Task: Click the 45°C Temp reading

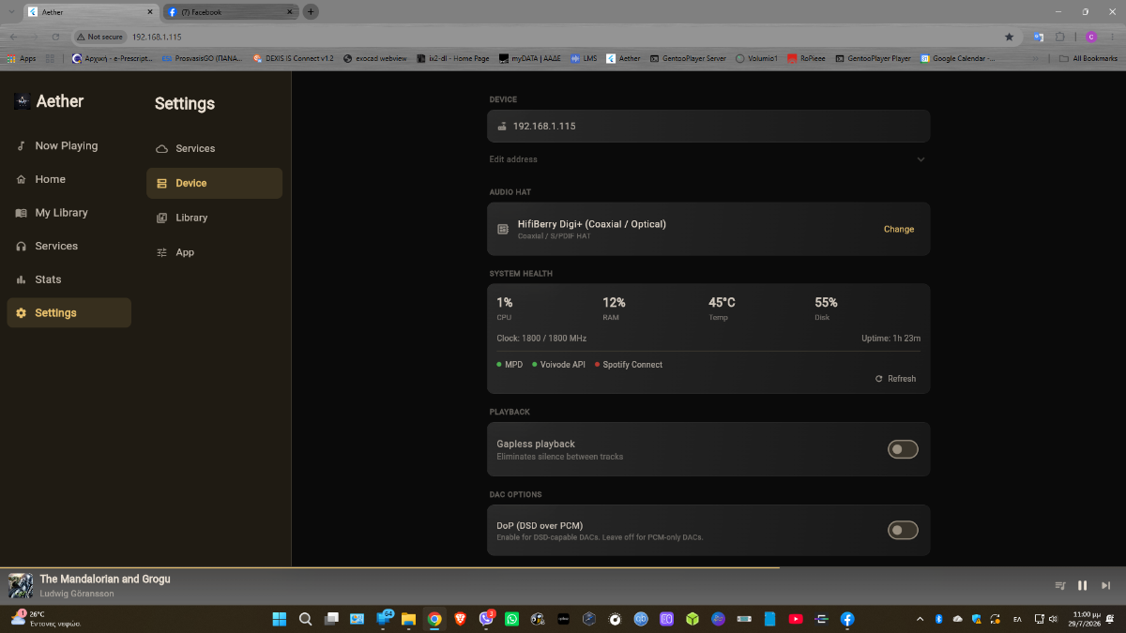Action: pyautogui.click(x=722, y=308)
